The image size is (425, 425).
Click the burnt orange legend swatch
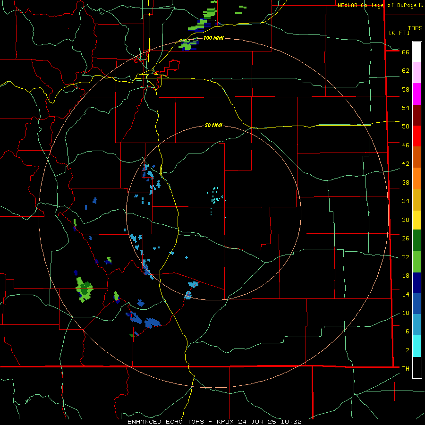(x=417, y=157)
